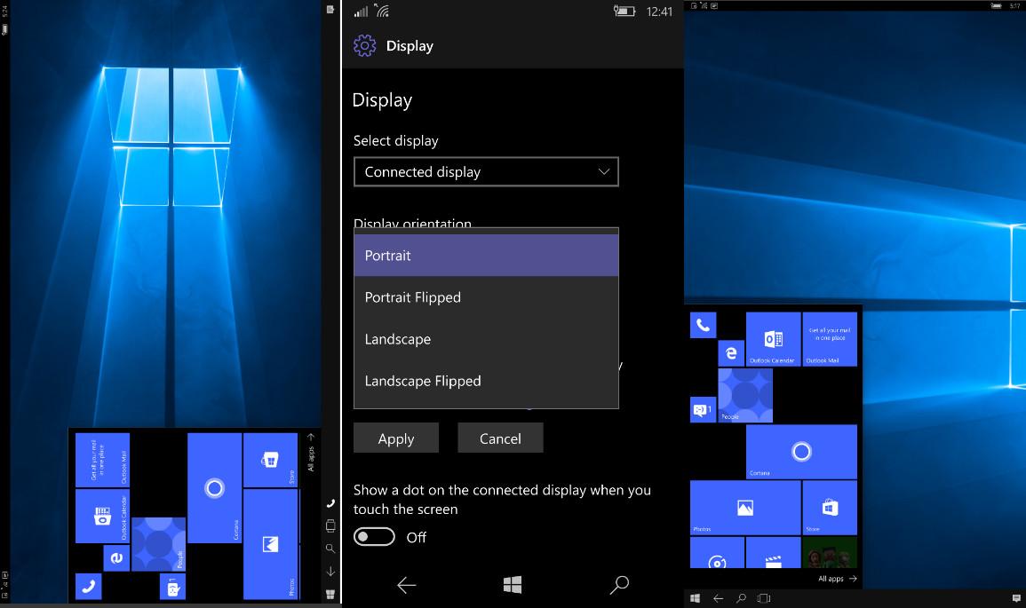Open the Select display dropdown on the phone
The width and height of the screenshot is (1026, 608).
point(486,172)
